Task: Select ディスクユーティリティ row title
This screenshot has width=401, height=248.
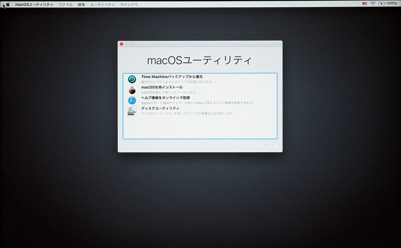Action: 160,108
